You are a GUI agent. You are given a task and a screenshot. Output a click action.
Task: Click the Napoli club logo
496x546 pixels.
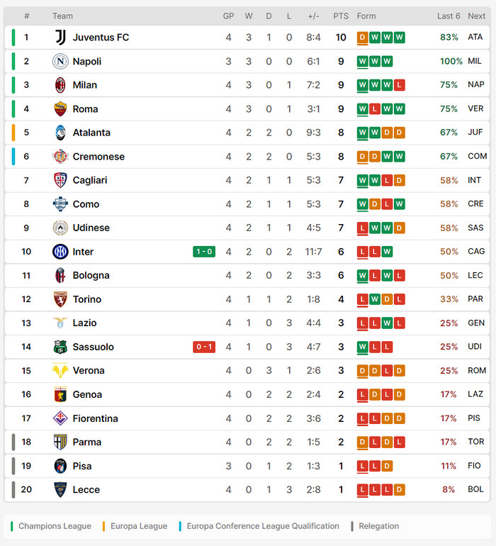tap(60, 62)
